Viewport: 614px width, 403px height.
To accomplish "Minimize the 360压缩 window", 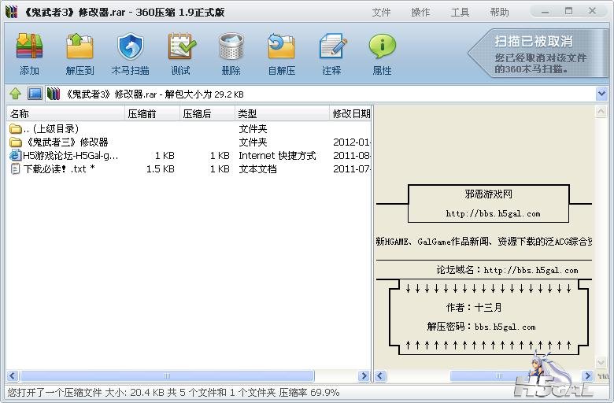I will tap(545, 12).
